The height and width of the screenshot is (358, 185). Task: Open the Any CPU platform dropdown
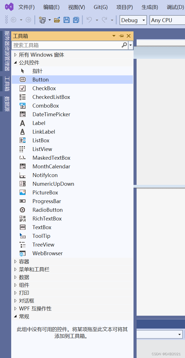167,20
